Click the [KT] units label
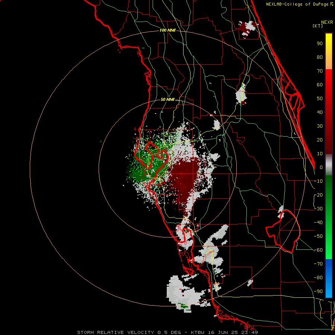 318,26
